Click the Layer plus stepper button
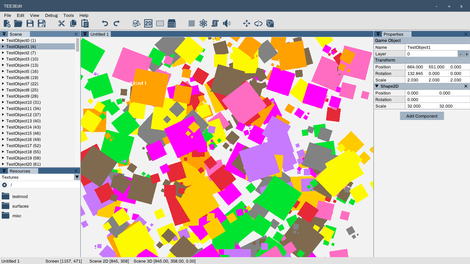This screenshot has height=264, width=470. coord(467,54)
